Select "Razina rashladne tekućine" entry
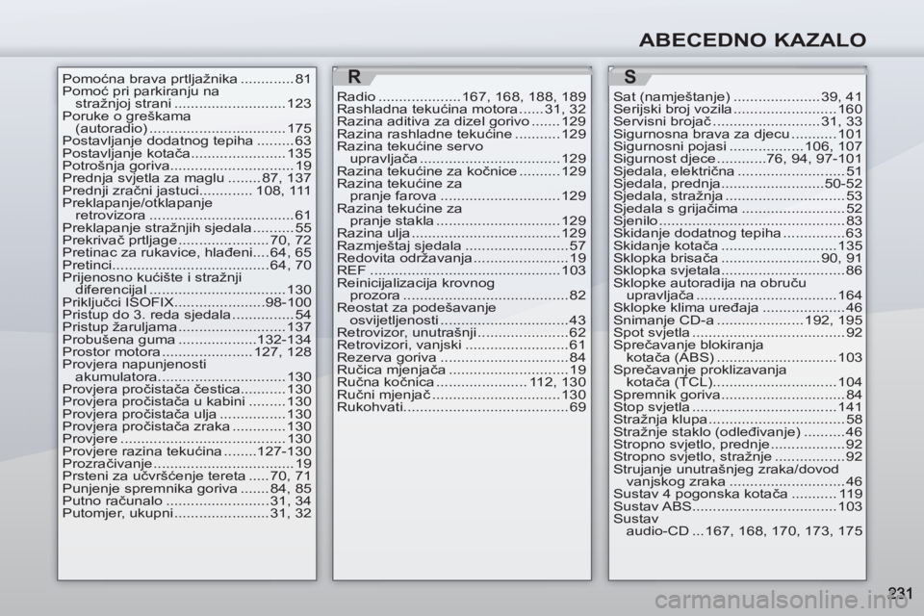924x616 pixels. pyautogui.click(x=461, y=134)
